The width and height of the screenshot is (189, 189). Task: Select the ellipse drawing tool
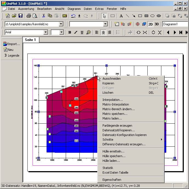pos(153,16)
